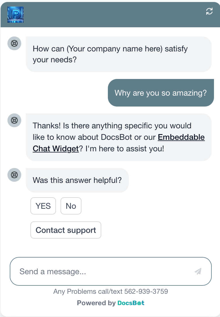The width and height of the screenshot is (220, 317).
Task: Focus the Send a message field
Action: coord(111,271)
